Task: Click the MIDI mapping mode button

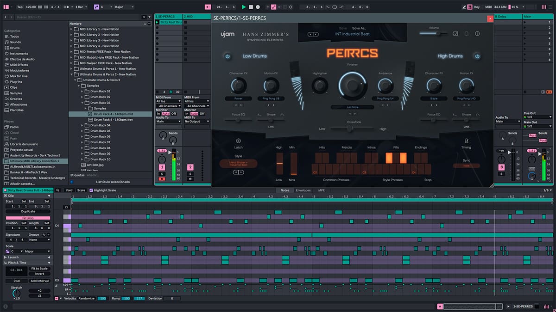Action: coord(488,7)
